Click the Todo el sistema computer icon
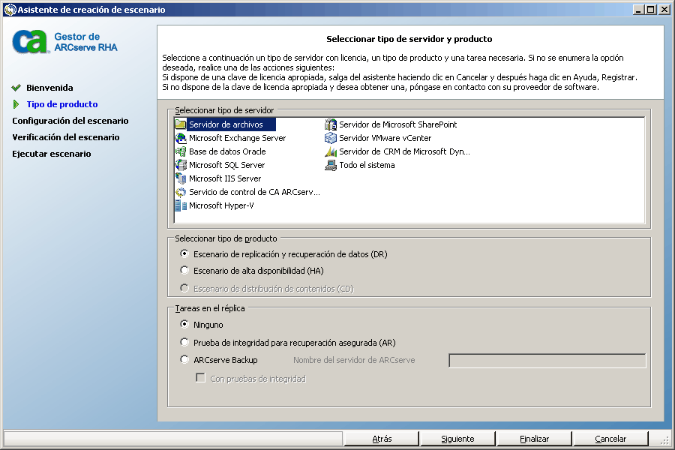The width and height of the screenshot is (675, 450). pyautogui.click(x=331, y=165)
